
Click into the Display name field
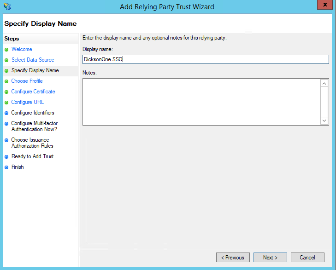[206, 59]
